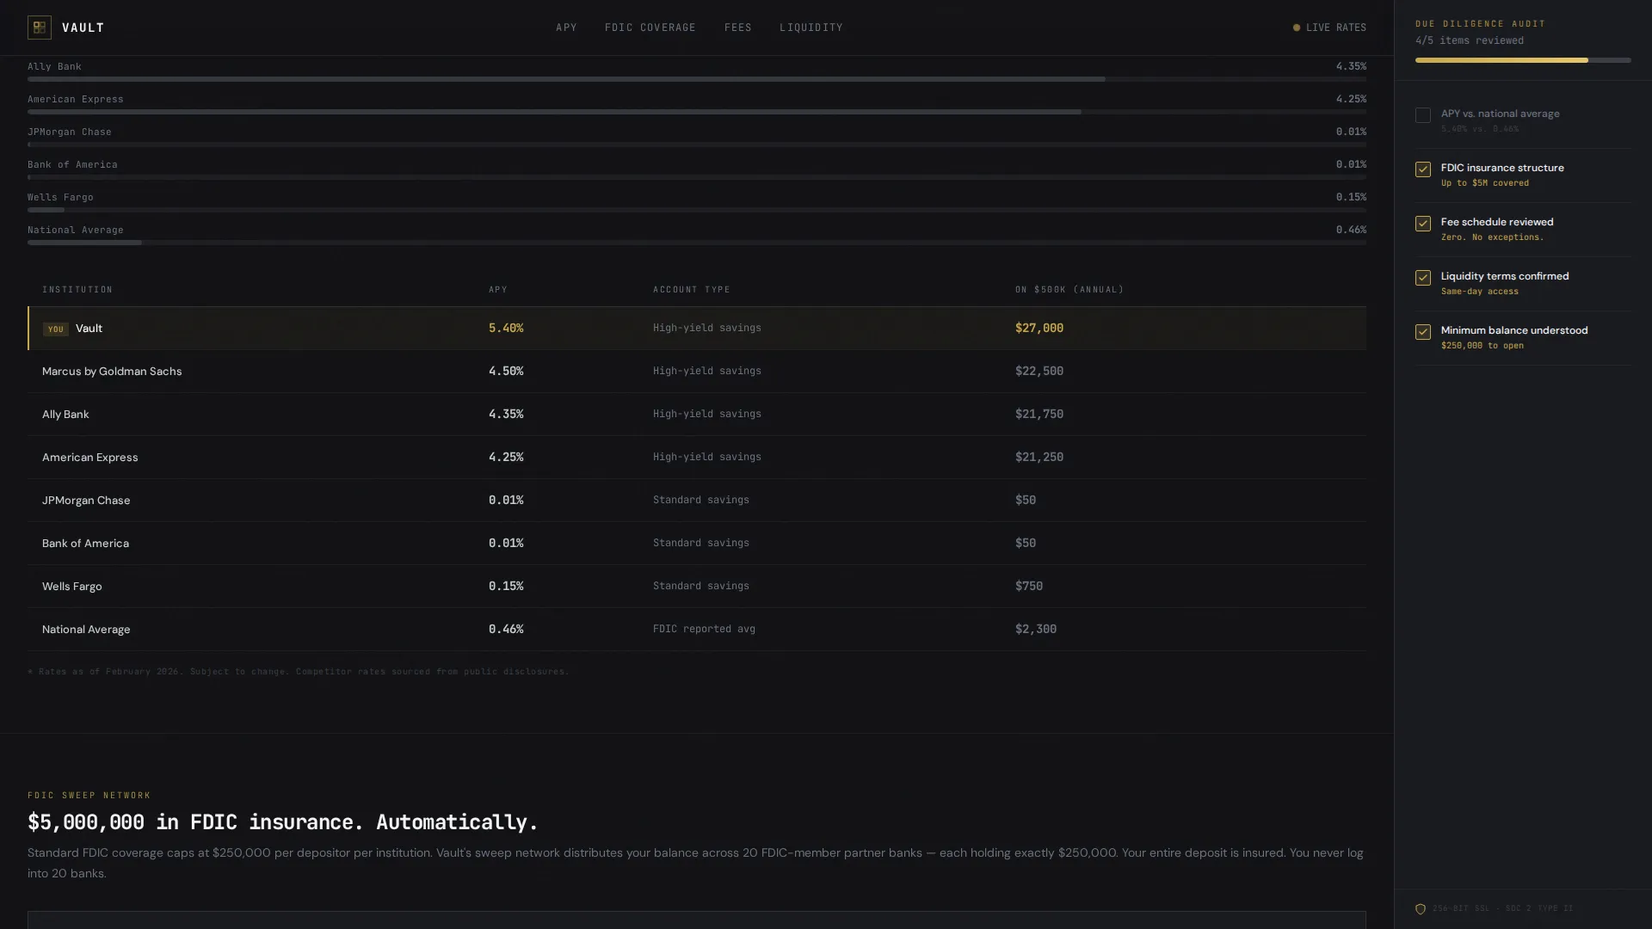Click the $250,000 to open note
The image size is (1652, 929).
[1482, 346]
